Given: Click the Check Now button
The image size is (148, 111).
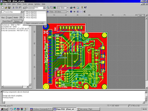Looking at the screenshot, I should pos(6,21).
